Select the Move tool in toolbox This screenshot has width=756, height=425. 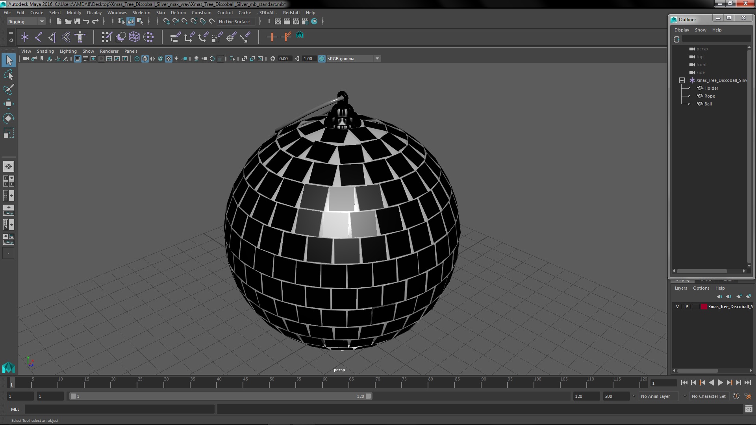point(8,104)
